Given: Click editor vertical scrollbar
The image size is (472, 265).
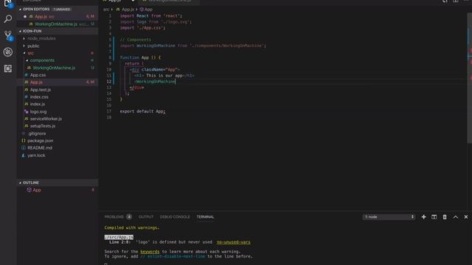Looking at the screenshot, I should point(470,78).
